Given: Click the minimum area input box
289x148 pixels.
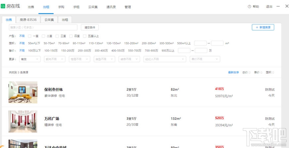Looking at the screenshot, I should coord(200,43).
